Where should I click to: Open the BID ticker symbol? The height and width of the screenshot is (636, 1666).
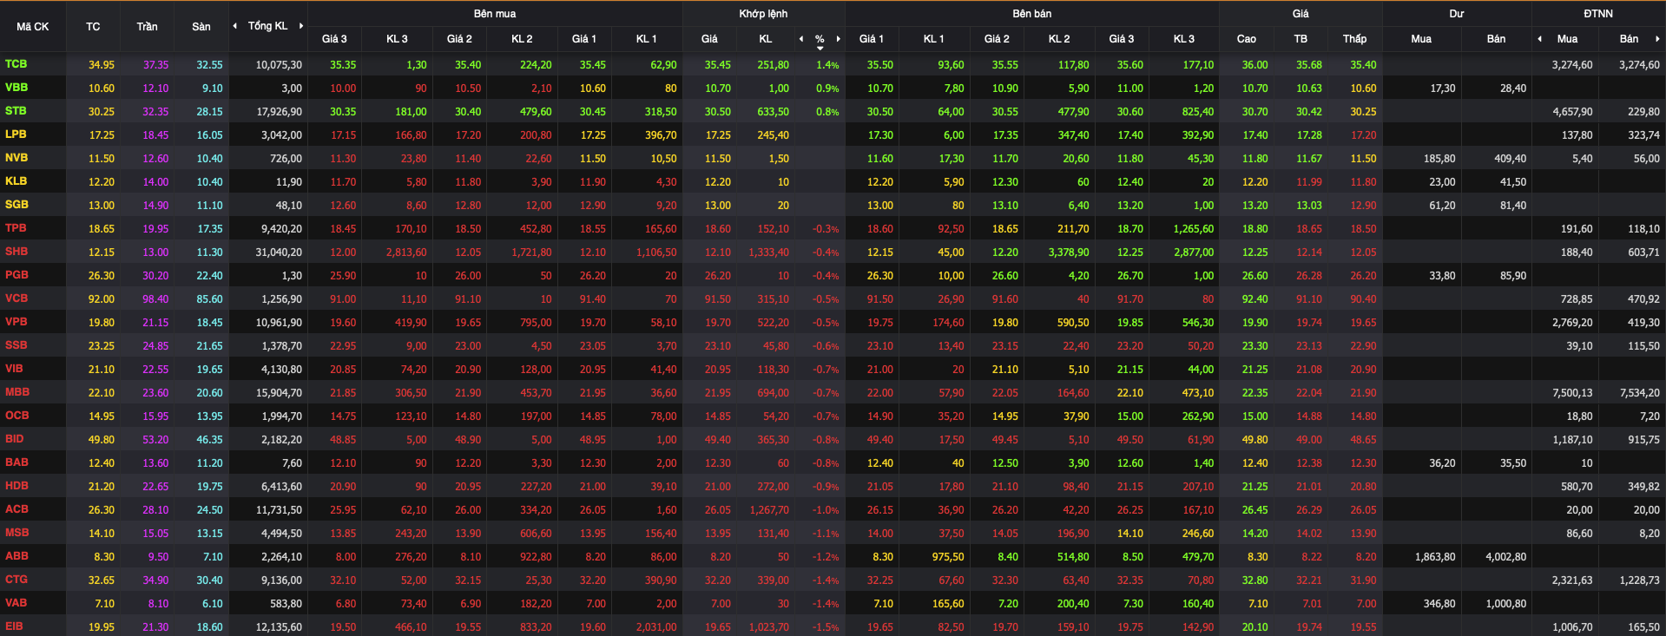pos(14,439)
